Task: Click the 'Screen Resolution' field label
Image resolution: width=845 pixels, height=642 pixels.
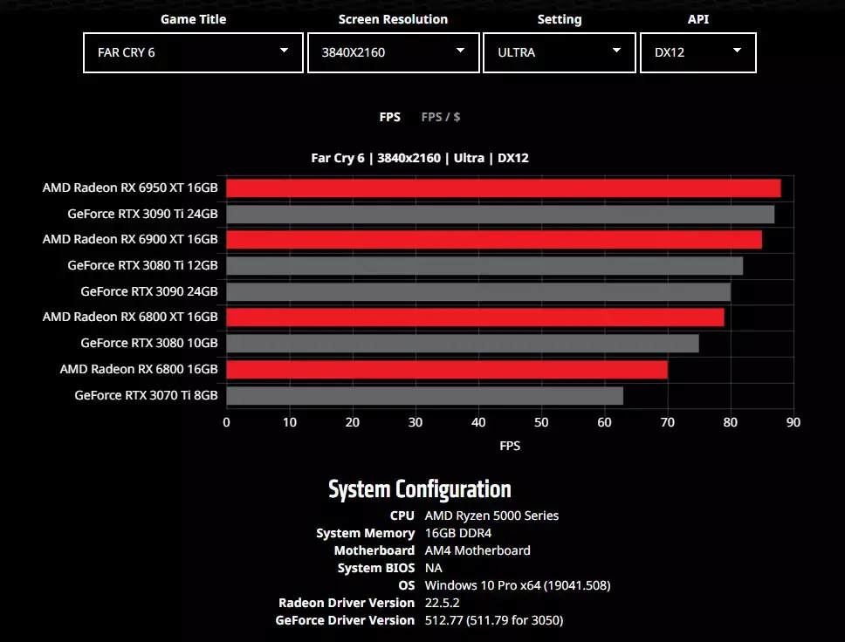Action: coord(393,19)
